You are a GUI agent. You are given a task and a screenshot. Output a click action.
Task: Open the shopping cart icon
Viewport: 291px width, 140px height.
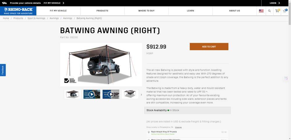[277, 11]
